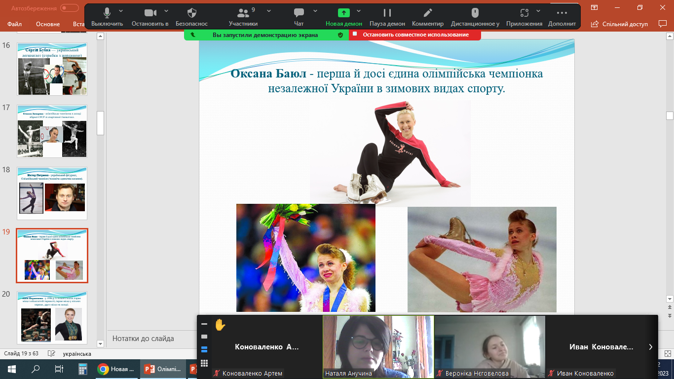Lower the raised hand icon
674x379 pixels.
coord(220,325)
